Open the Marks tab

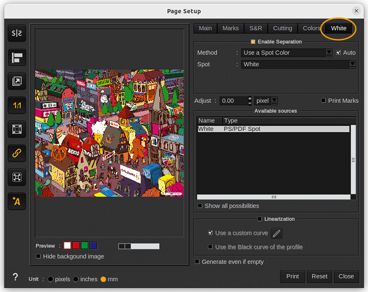tap(230, 28)
